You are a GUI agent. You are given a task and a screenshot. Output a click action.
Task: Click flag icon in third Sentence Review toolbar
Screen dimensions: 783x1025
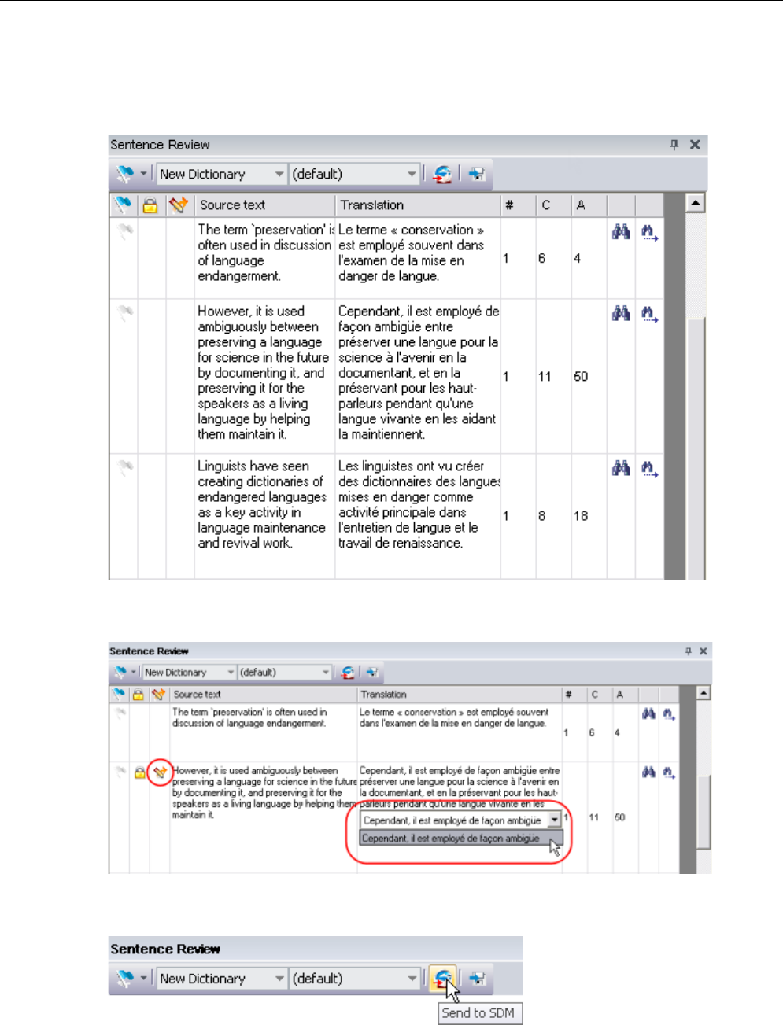[124, 979]
